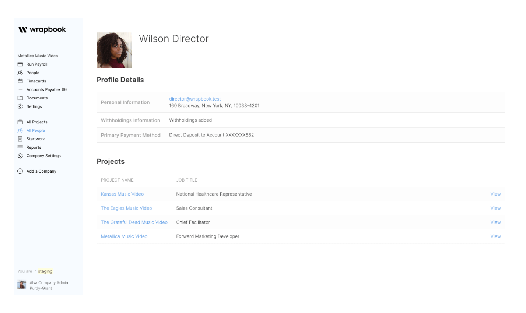526x313 pixels.
Task: Go to People in project menu
Action: tap(33, 73)
